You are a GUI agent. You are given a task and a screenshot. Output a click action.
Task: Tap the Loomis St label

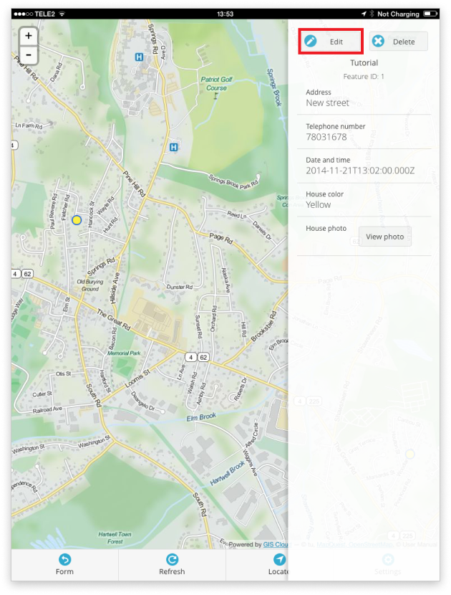[138, 379]
